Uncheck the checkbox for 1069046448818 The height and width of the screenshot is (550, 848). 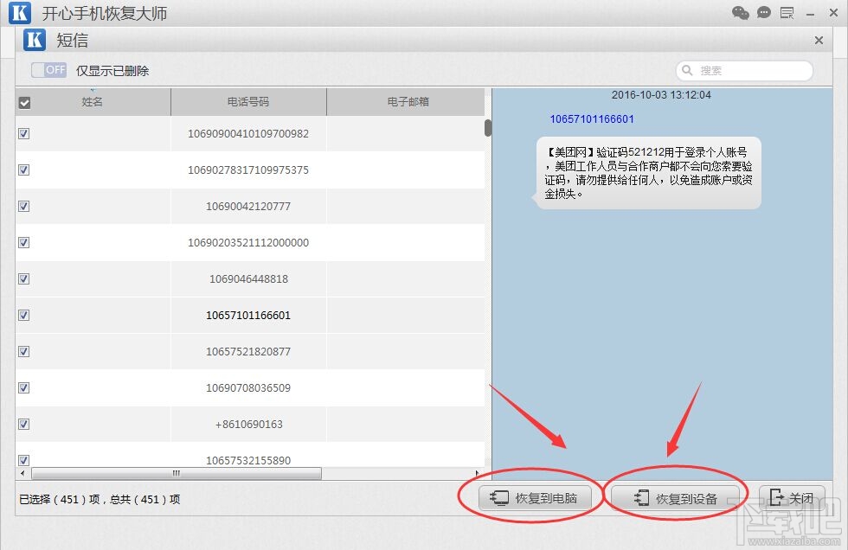[x=23, y=278]
